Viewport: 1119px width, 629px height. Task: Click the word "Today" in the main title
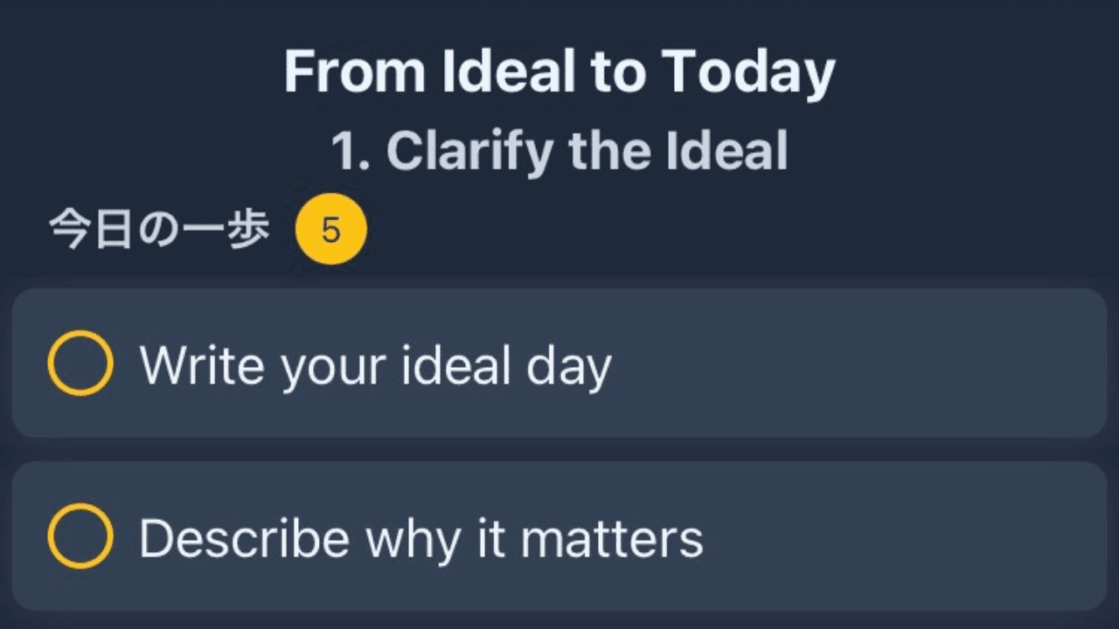coord(747,73)
